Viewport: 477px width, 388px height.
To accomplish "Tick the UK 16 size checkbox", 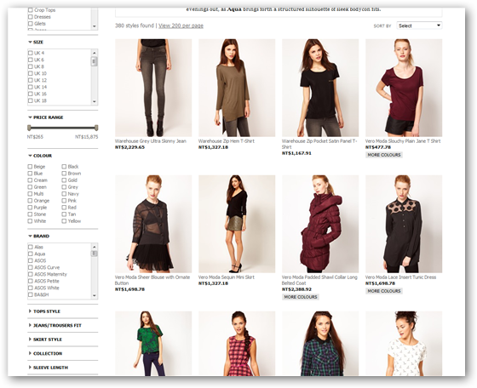I will 30,94.
